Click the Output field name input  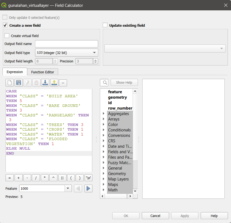pyautogui.click(x=67, y=44)
